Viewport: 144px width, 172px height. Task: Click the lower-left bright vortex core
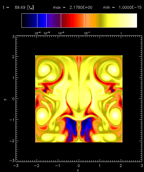[42, 115]
